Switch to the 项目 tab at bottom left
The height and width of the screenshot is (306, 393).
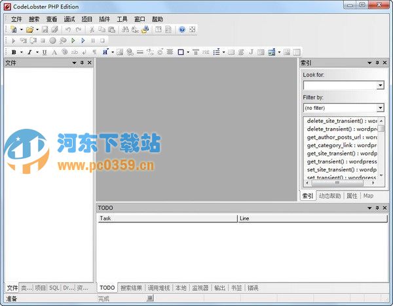click(41, 288)
